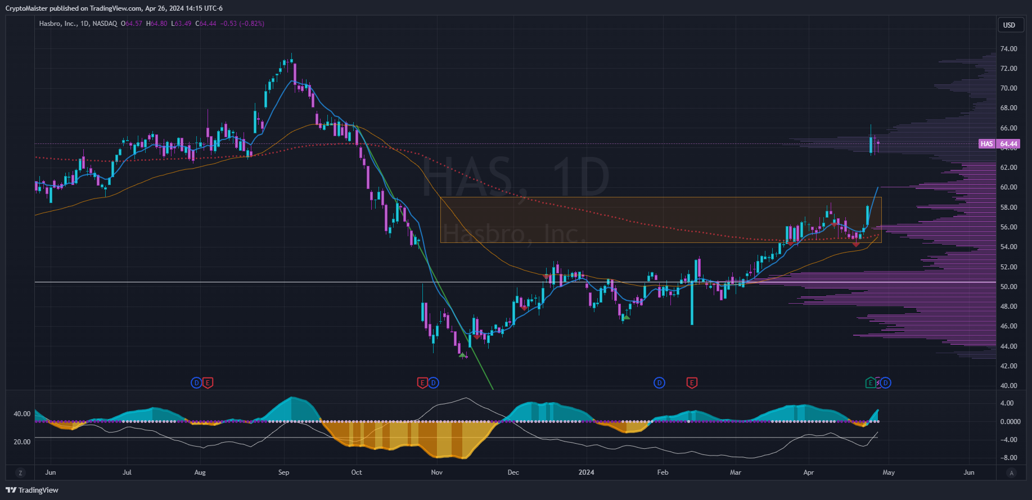Image resolution: width=1032 pixels, height=500 pixels.
Task: Click the 40.00 indicator scale label on left
Action: 22,414
